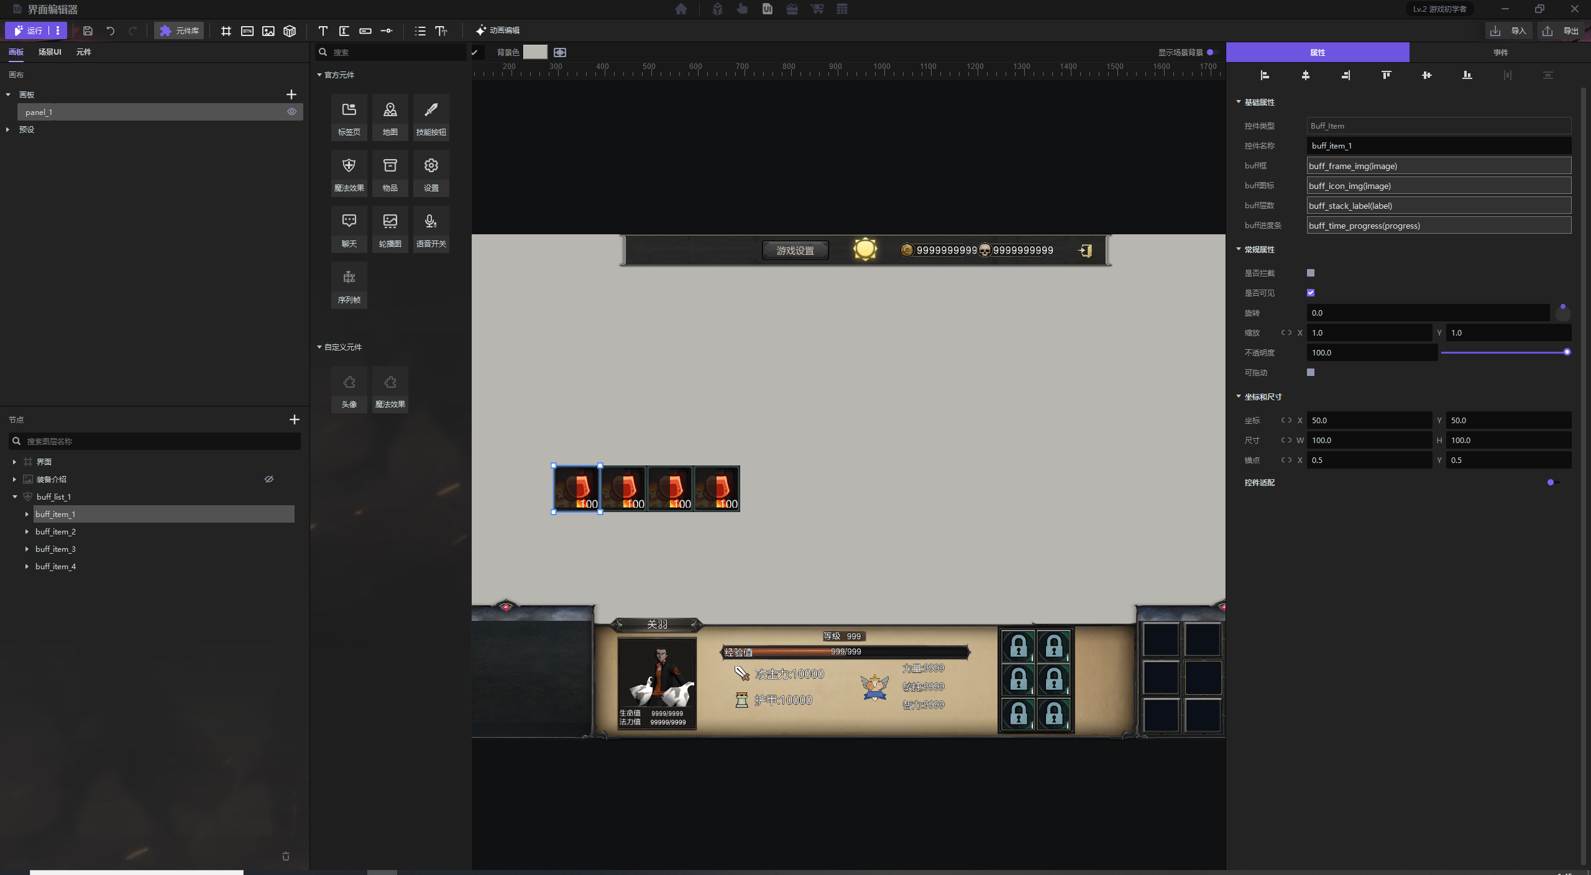Add the 设置 settings component

click(431, 173)
